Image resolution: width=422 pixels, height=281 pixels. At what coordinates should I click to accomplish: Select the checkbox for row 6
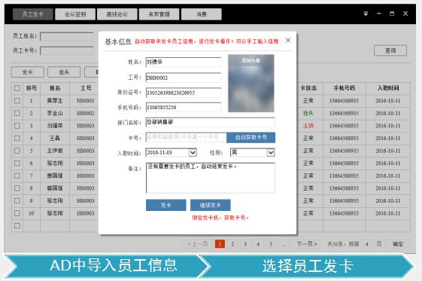(17, 163)
